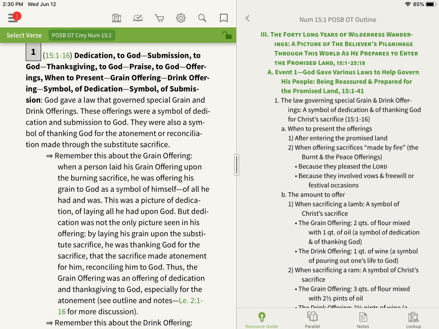439x329 pixels.
Task: Switch to Parallel tab
Action: click(x=312, y=320)
